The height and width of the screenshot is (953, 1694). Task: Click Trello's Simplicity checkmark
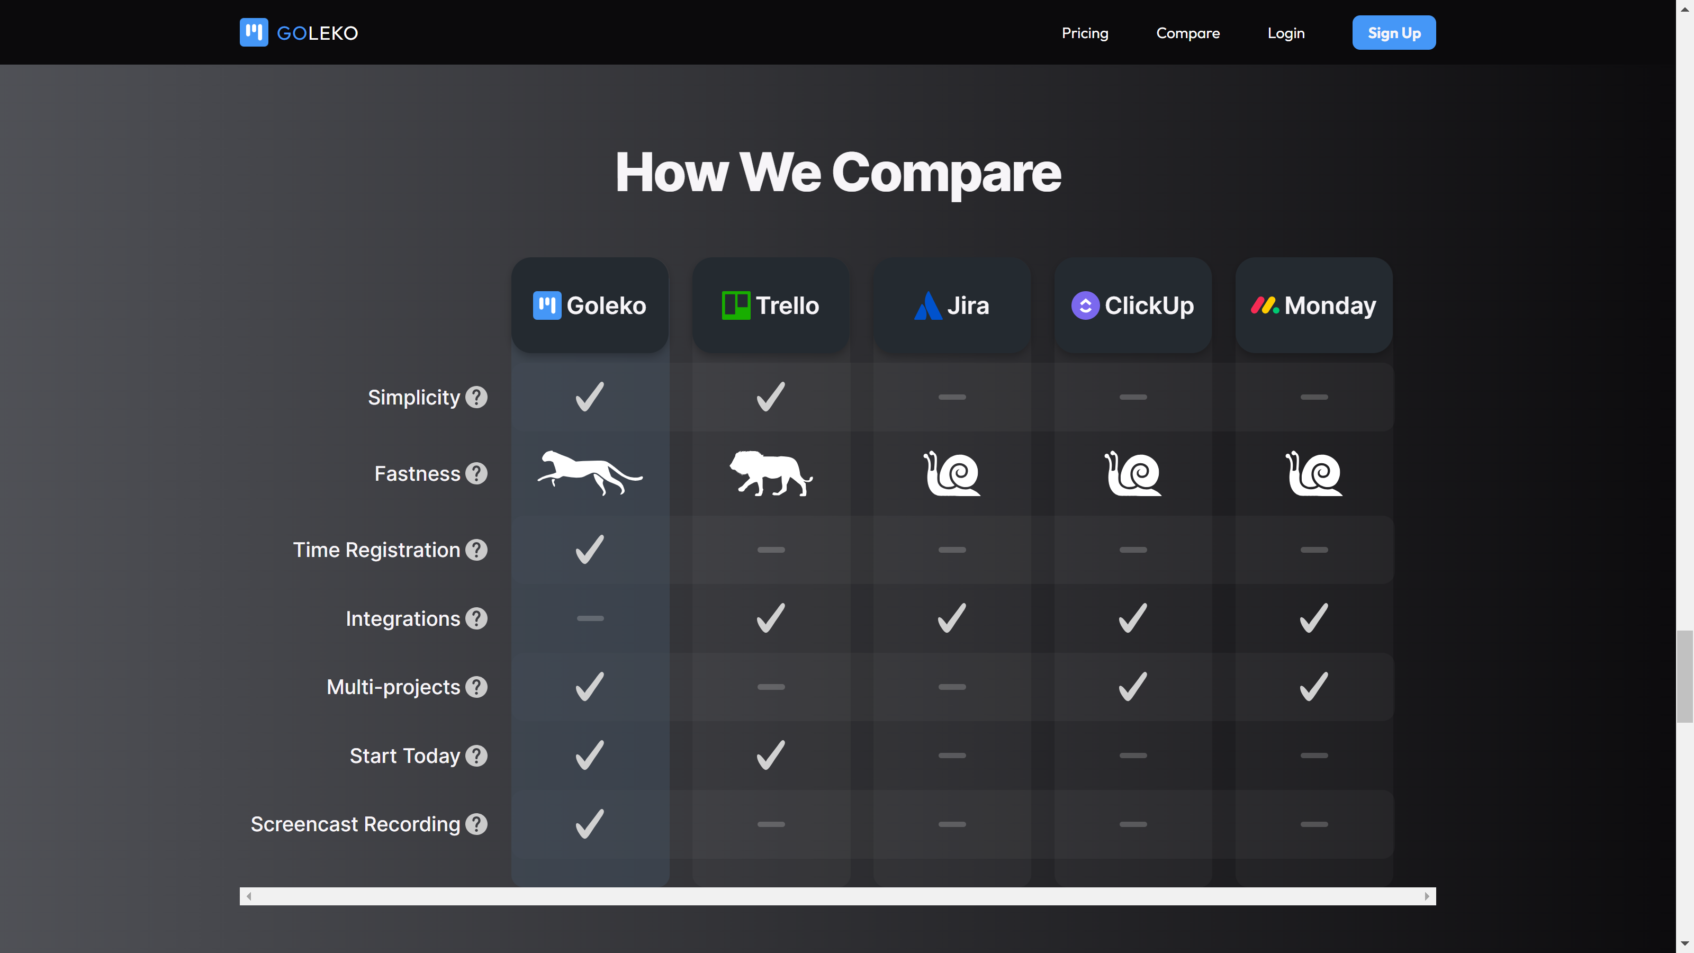(x=771, y=397)
